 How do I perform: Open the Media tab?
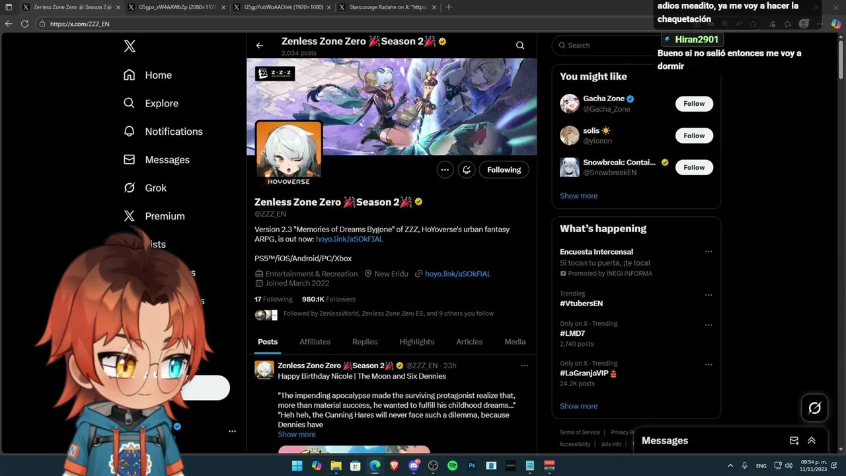[x=515, y=342]
